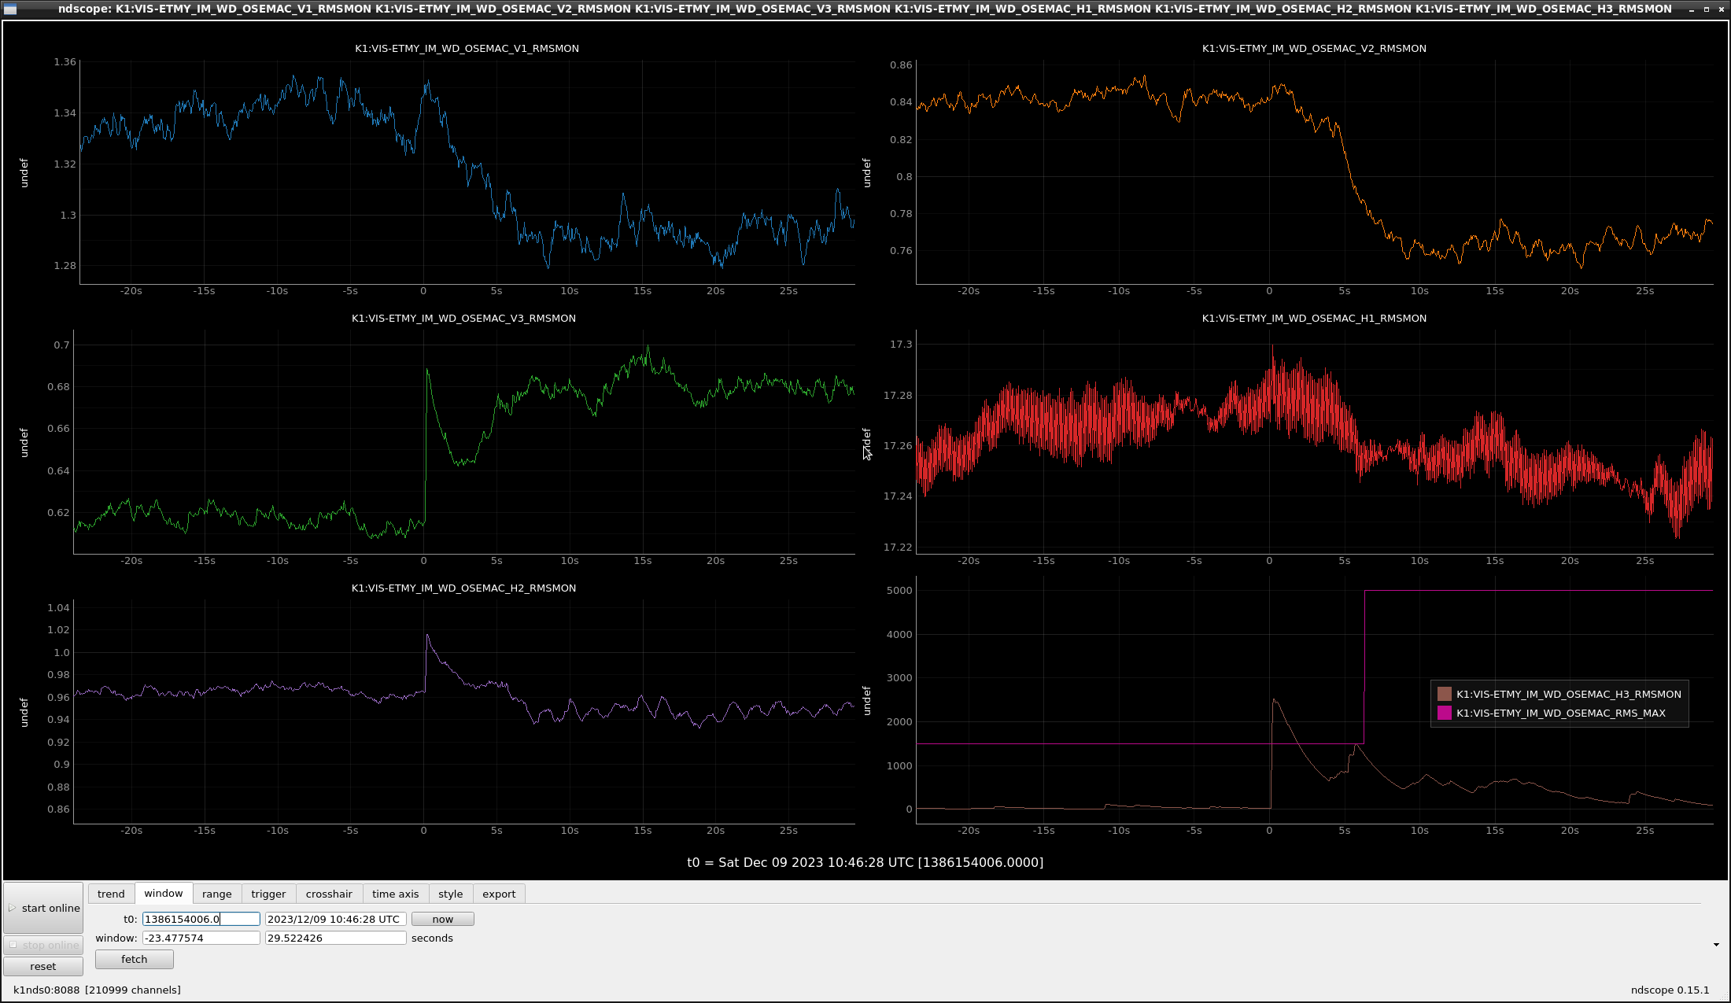
Task: Open the export tab
Action: coord(499,894)
